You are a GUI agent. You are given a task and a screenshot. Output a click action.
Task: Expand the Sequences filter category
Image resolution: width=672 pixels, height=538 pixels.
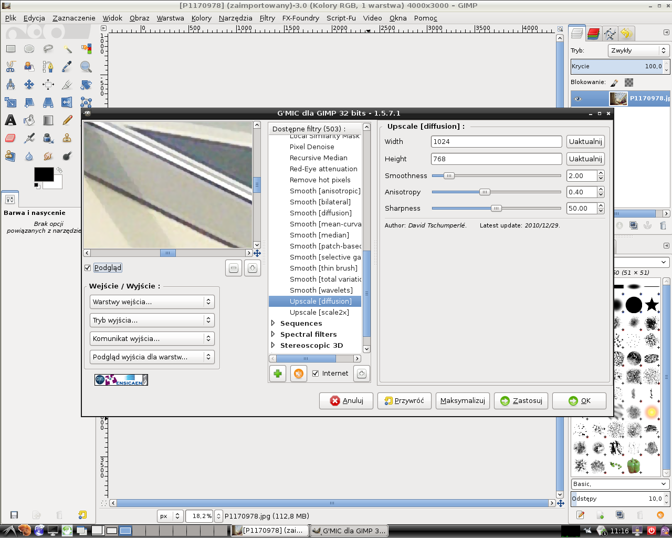click(273, 324)
